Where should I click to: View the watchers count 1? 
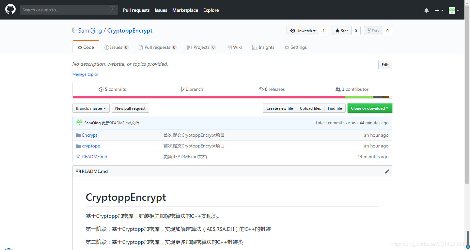pyautogui.click(x=323, y=31)
